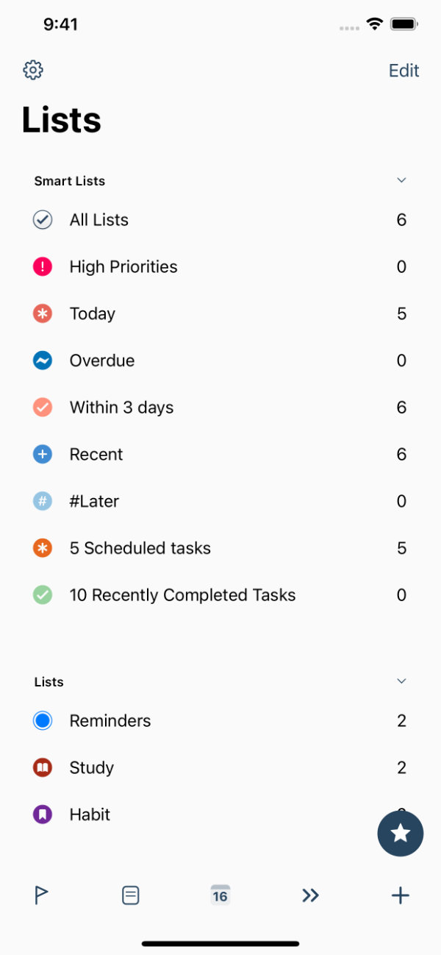Screen dimensions: 441x955
Task: Select the checkmark icon beside Within 3 days
Action: click(x=43, y=407)
